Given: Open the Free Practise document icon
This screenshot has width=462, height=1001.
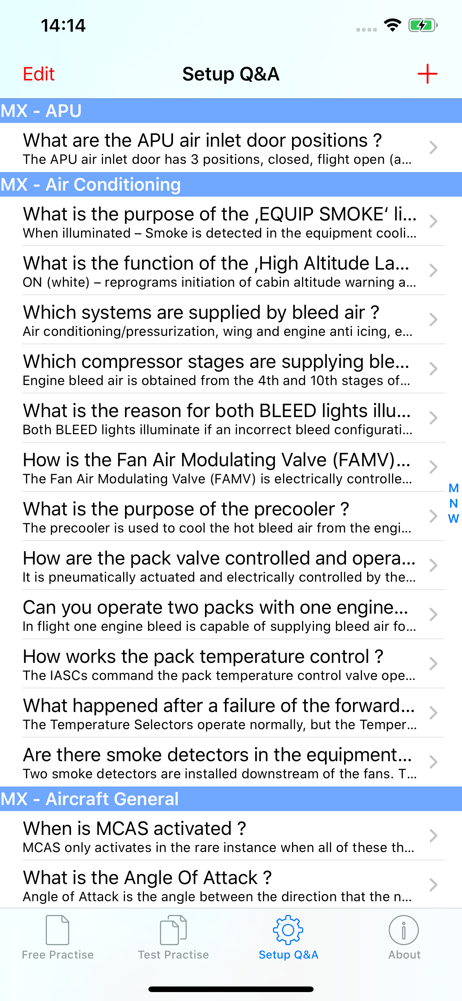Looking at the screenshot, I should coord(57,931).
